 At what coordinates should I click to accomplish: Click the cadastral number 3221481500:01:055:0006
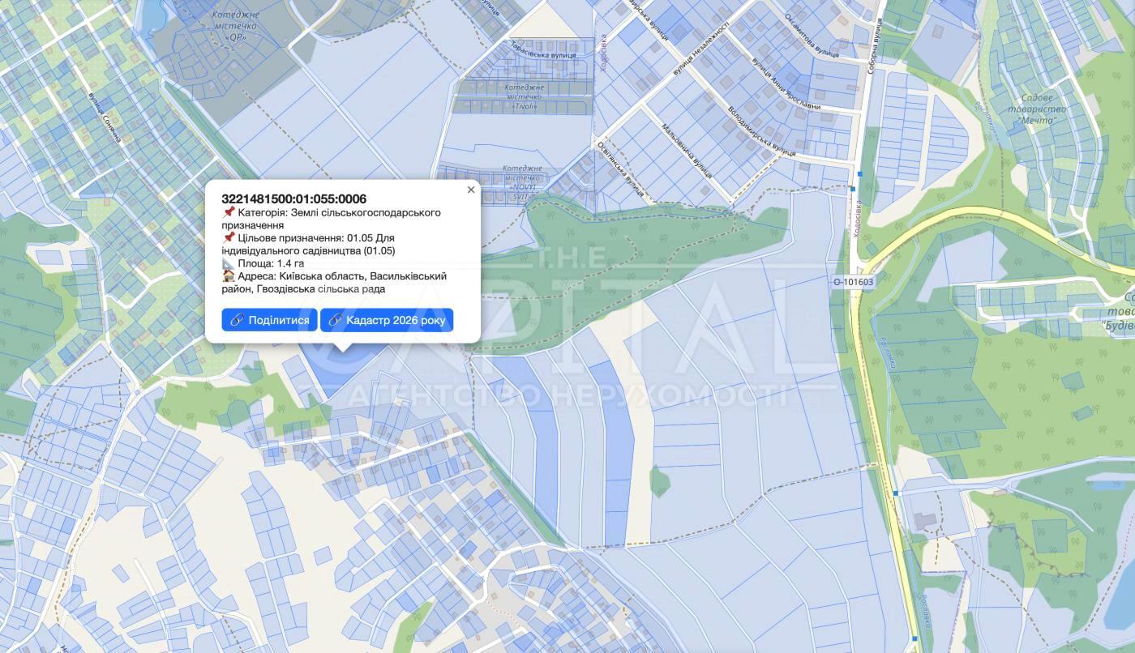[293, 198]
